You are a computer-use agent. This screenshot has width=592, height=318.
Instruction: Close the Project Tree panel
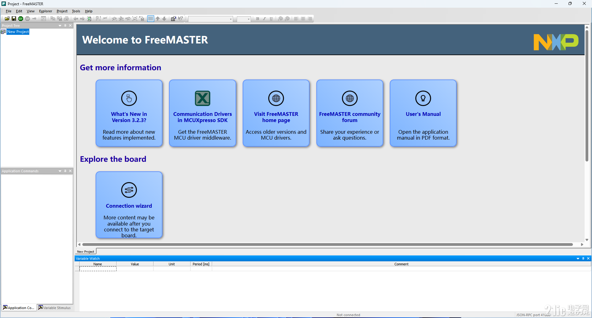click(x=70, y=26)
